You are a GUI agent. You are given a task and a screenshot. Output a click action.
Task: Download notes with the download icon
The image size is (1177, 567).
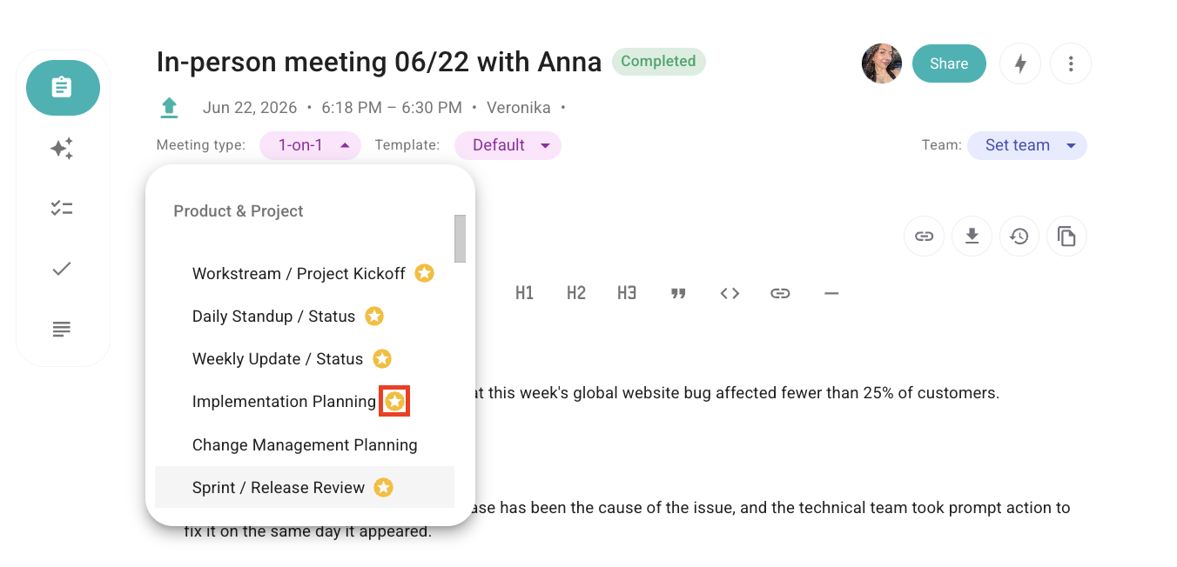(972, 236)
